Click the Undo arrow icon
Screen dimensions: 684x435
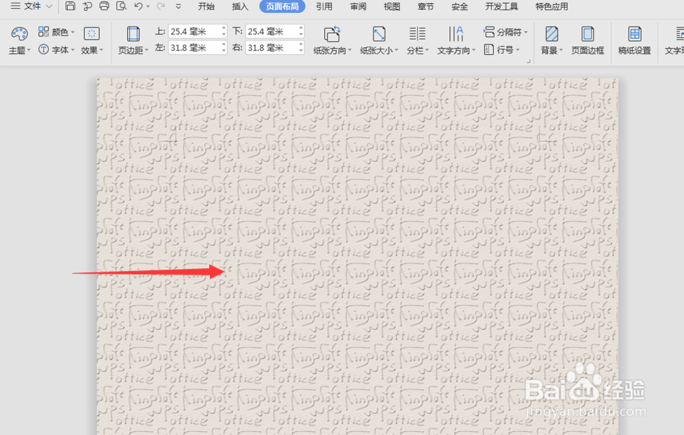click(x=138, y=6)
